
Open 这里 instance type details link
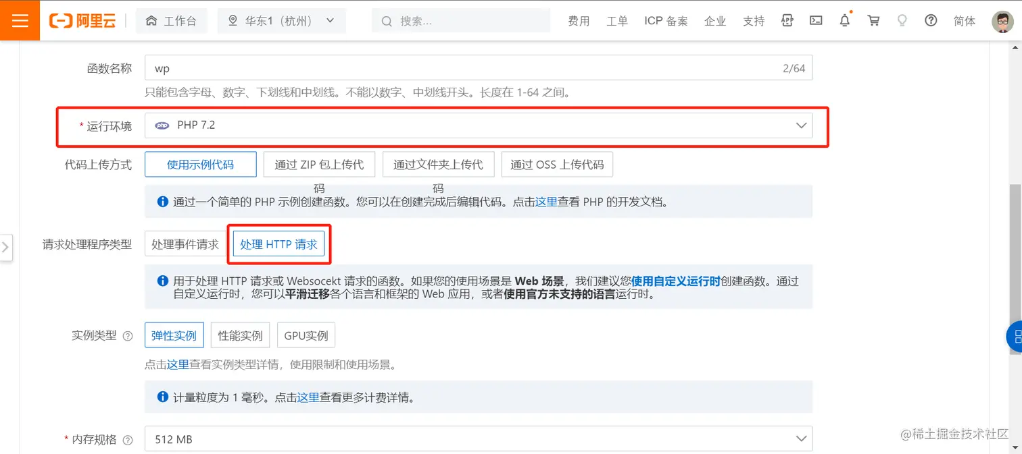pos(178,365)
